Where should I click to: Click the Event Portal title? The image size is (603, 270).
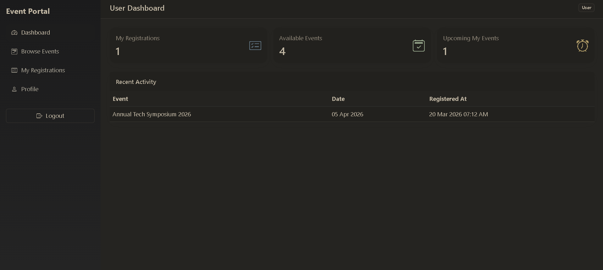(28, 11)
